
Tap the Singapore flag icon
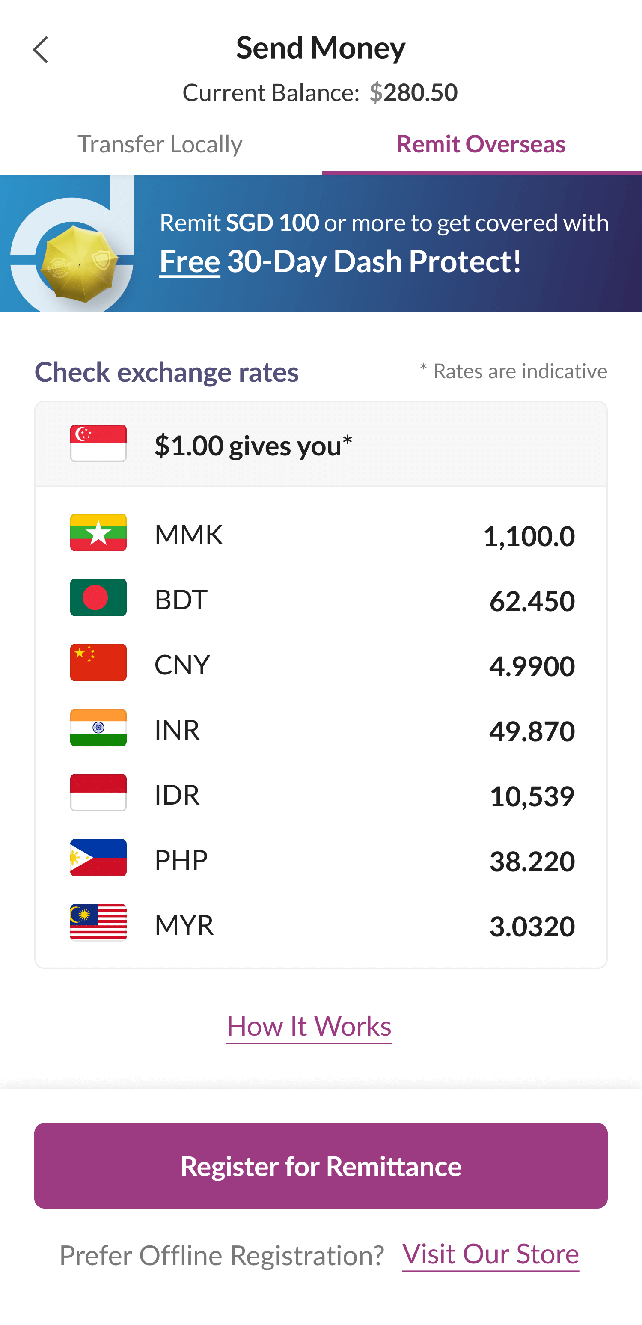pyautogui.click(x=98, y=443)
